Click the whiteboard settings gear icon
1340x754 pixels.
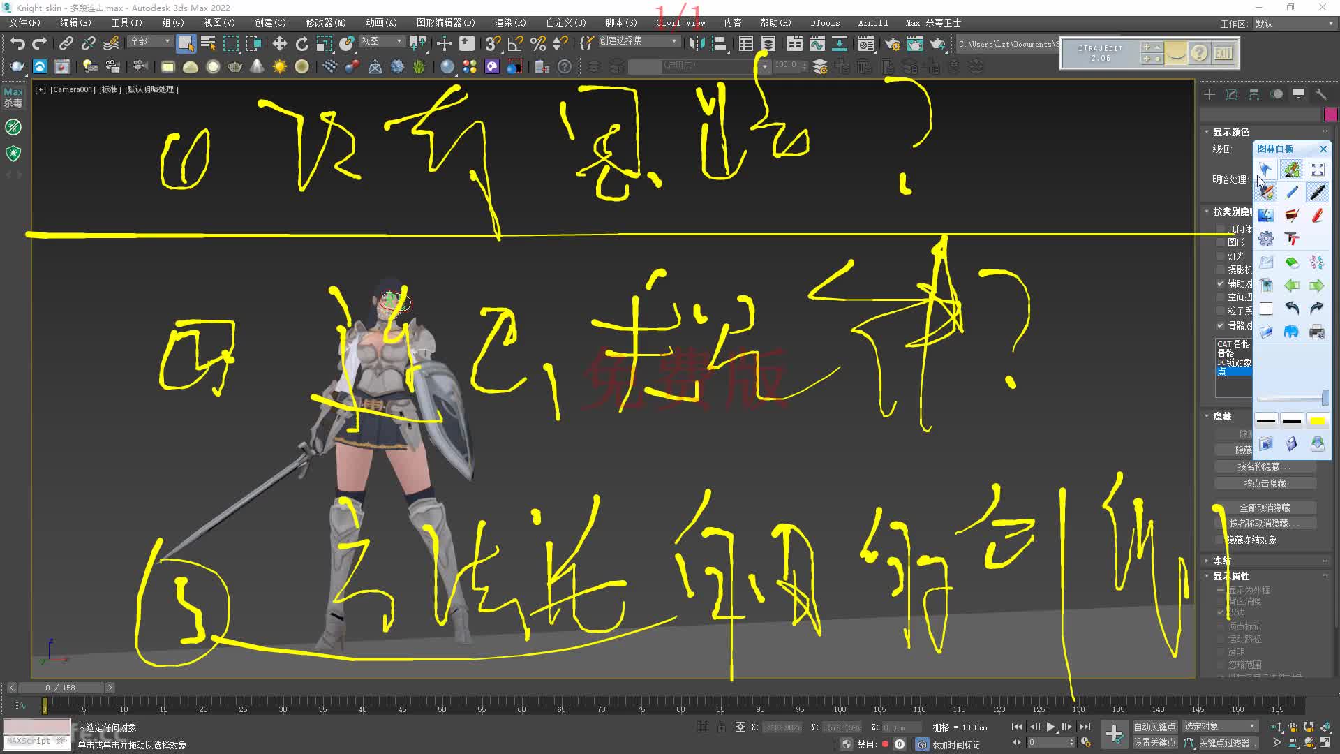(x=1266, y=239)
